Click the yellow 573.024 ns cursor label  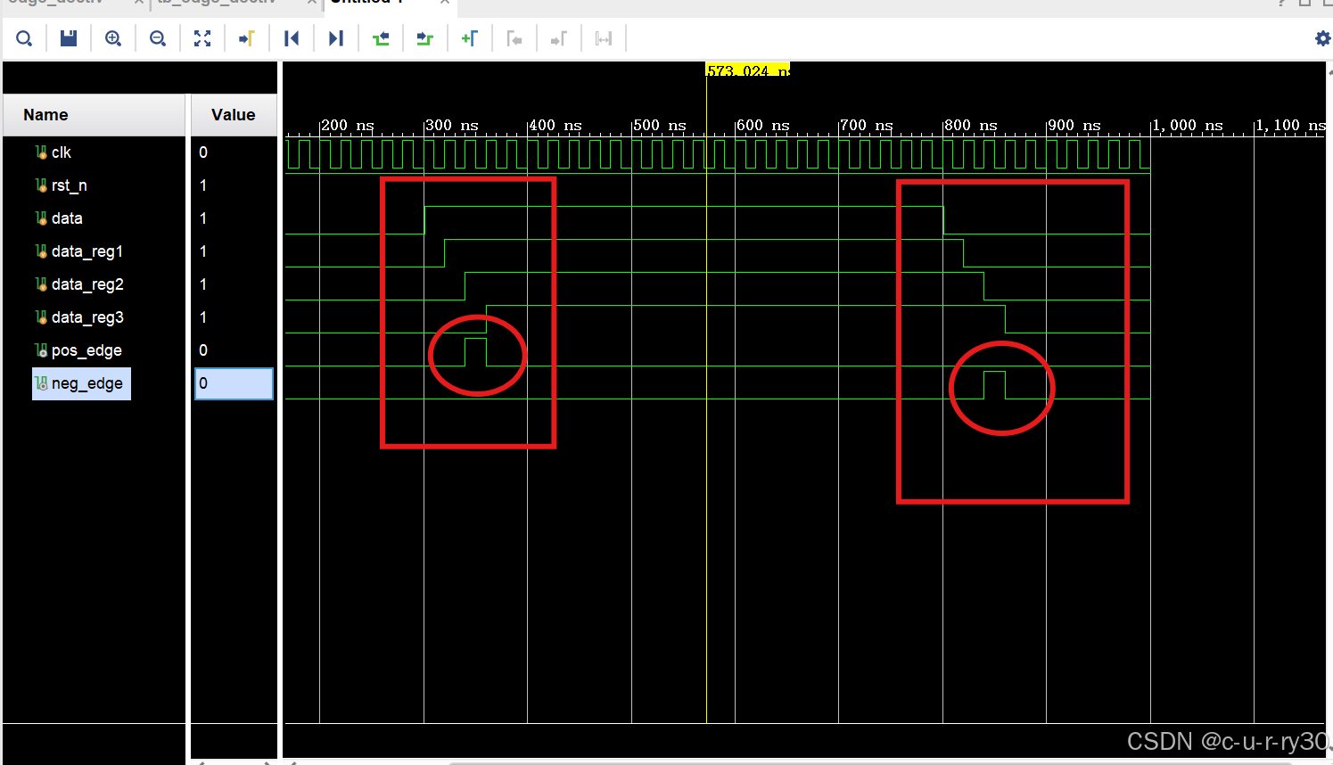pyautogui.click(x=748, y=70)
